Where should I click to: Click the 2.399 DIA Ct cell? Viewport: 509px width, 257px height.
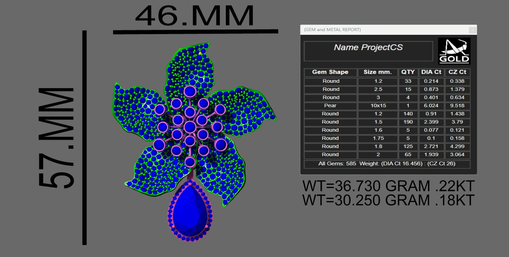(432, 122)
